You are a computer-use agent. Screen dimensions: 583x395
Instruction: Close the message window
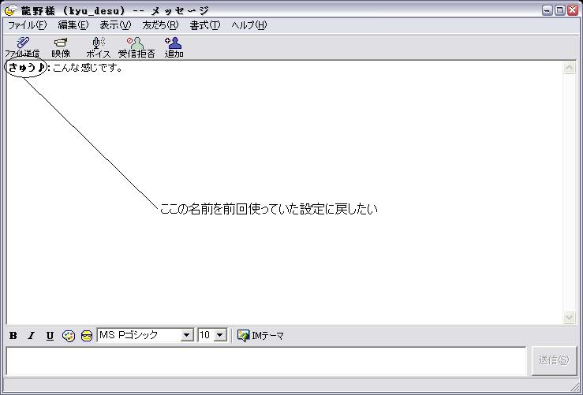573,10
